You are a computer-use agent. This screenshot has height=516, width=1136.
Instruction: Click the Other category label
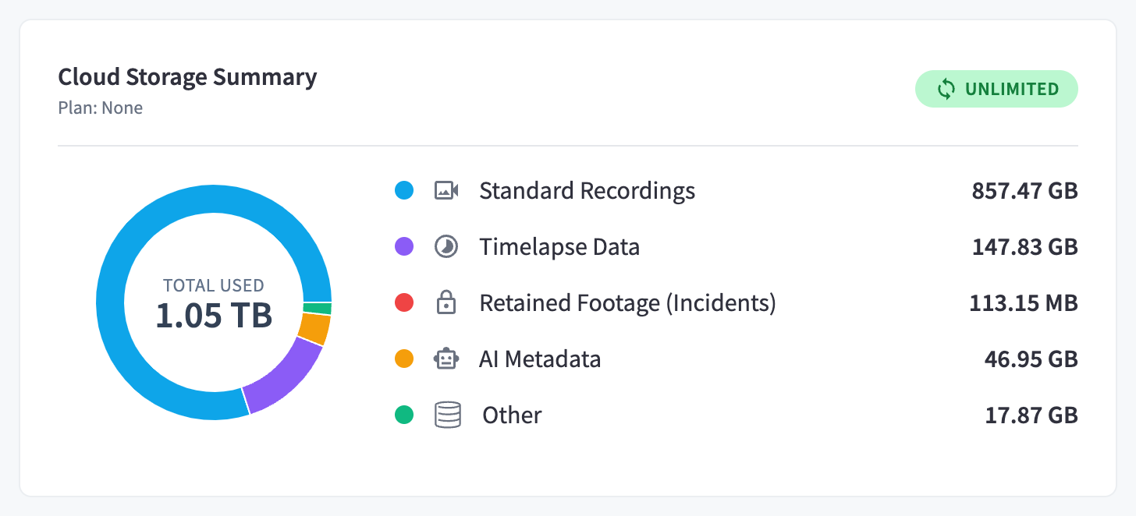click(513, 415)
